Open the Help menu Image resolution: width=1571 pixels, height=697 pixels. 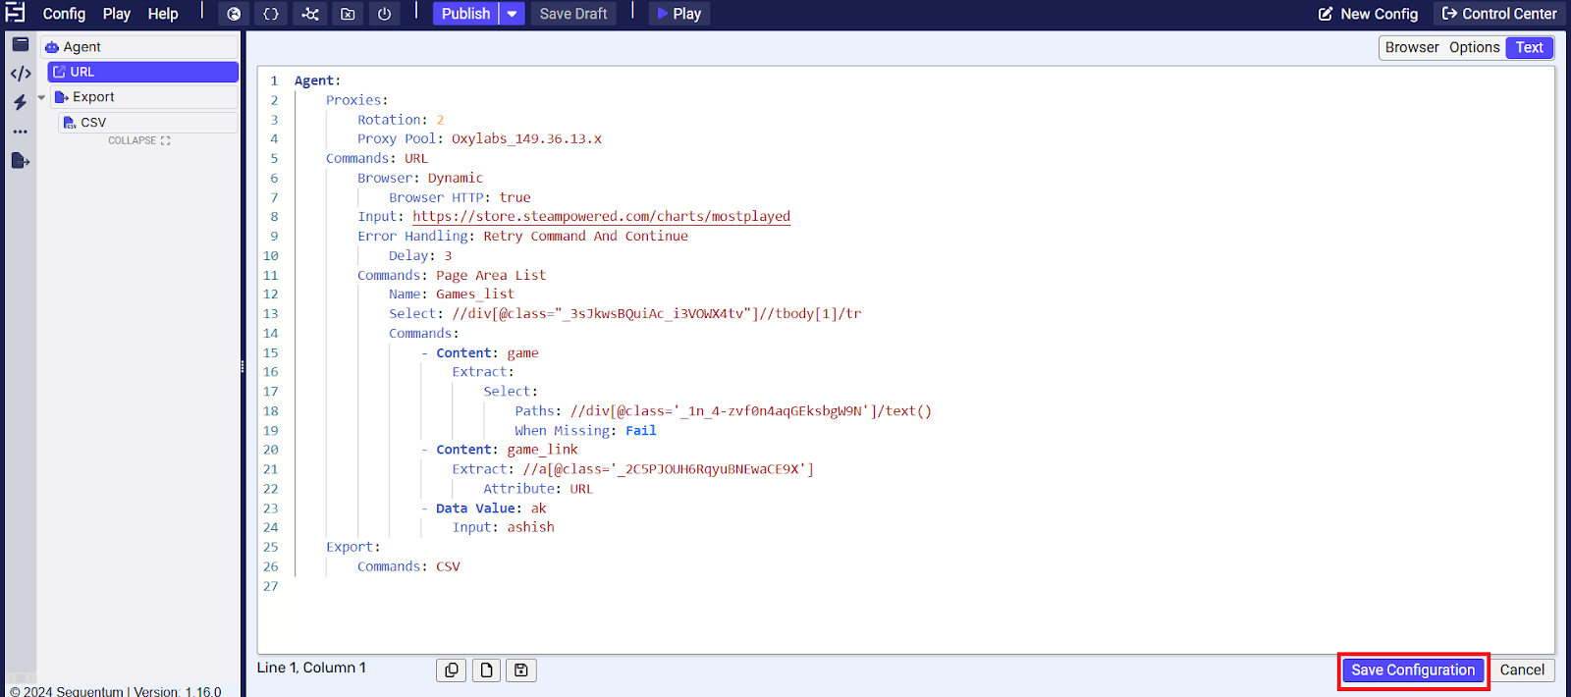point(163,14)
